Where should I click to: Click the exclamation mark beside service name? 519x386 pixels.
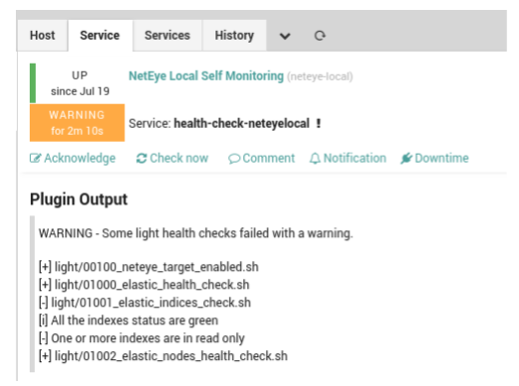click(x=319, y=123)
